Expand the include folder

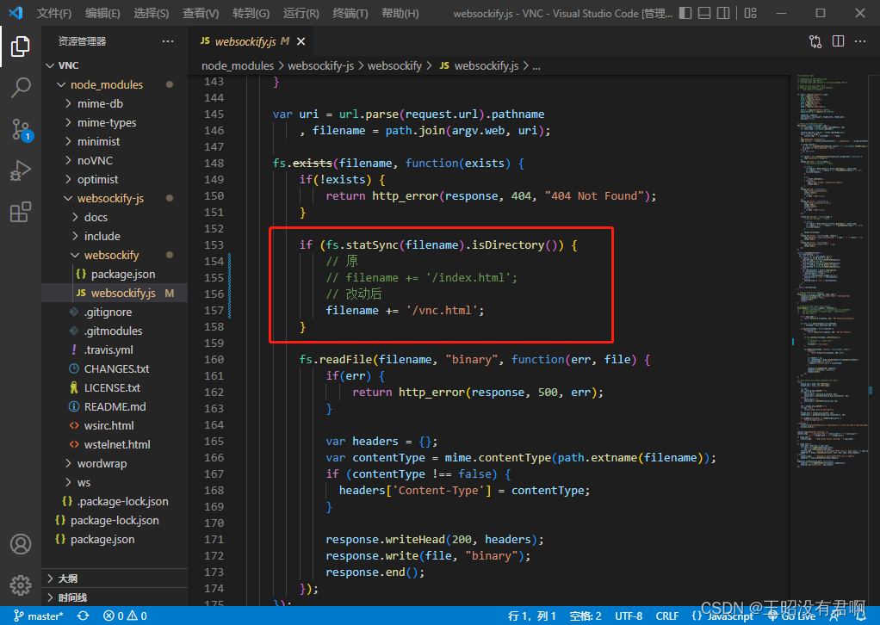[x=115, y=236]
